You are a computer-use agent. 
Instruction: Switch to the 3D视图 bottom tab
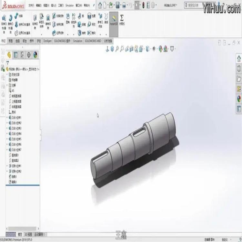[28, 235]
